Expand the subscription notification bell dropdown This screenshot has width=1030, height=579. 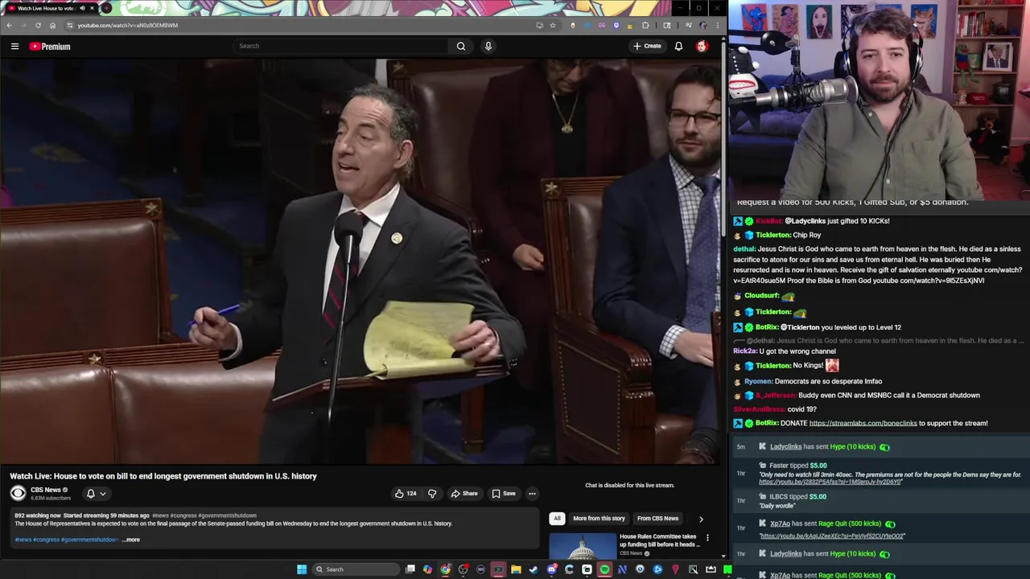[96, 494]
